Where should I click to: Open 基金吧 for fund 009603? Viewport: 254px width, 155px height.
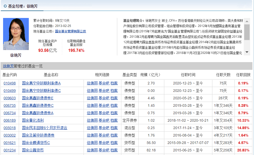click(104, 98)
